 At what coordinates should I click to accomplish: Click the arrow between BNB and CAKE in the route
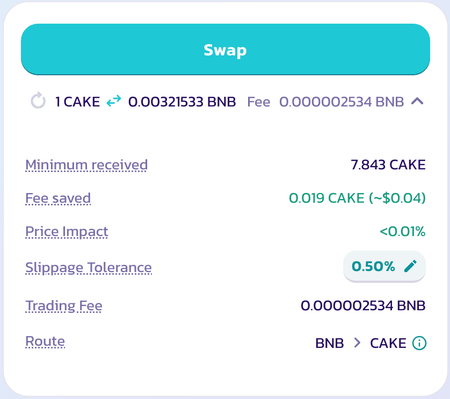tap(357, 343)
